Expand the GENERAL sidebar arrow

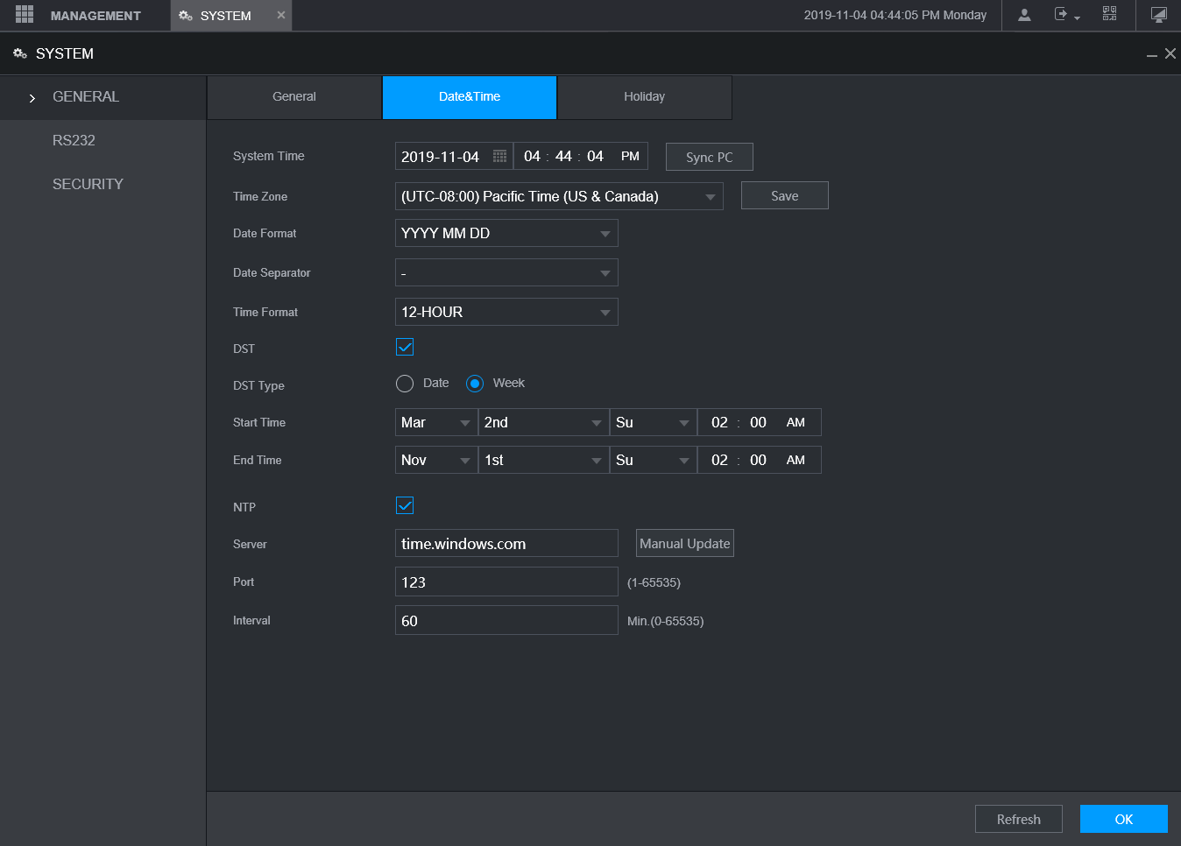click(x=32, y=98)
